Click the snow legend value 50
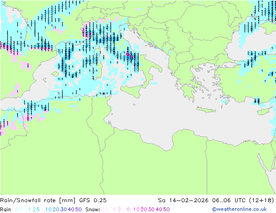This screenshot has width=276, height=213. point(166,210)
